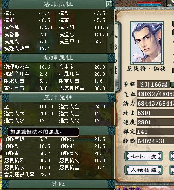Click the 气血 value field 48032
Viewport: 174px width, 190px height.
click(156, 94)
